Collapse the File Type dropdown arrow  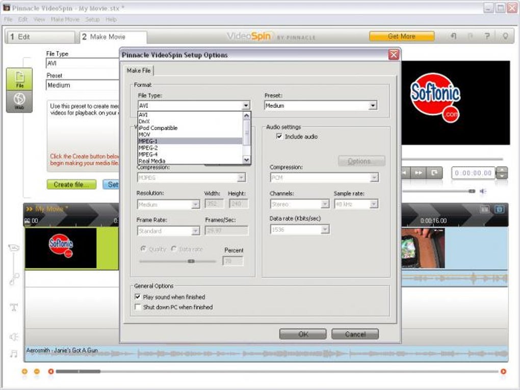246,106
